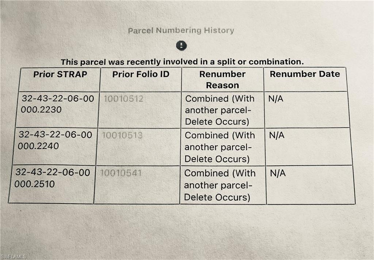Viewport: 374px width, 260px height.
Task: Click N/A date in first row
Action: click(x=276, y=99)
